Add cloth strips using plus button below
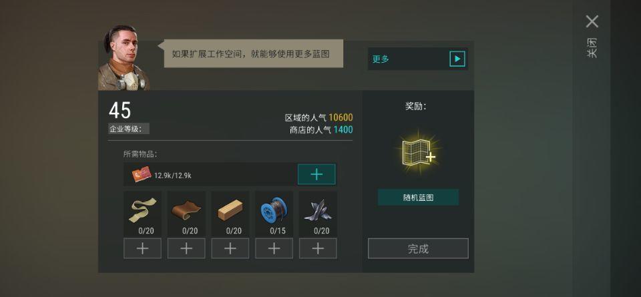This screenshot has height=297, width=641. (x=143, y=248)
